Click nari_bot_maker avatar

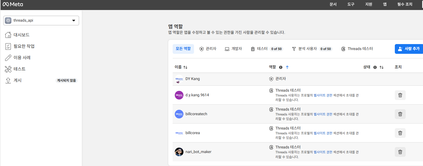pyautogui.click(x=179, y=152)
